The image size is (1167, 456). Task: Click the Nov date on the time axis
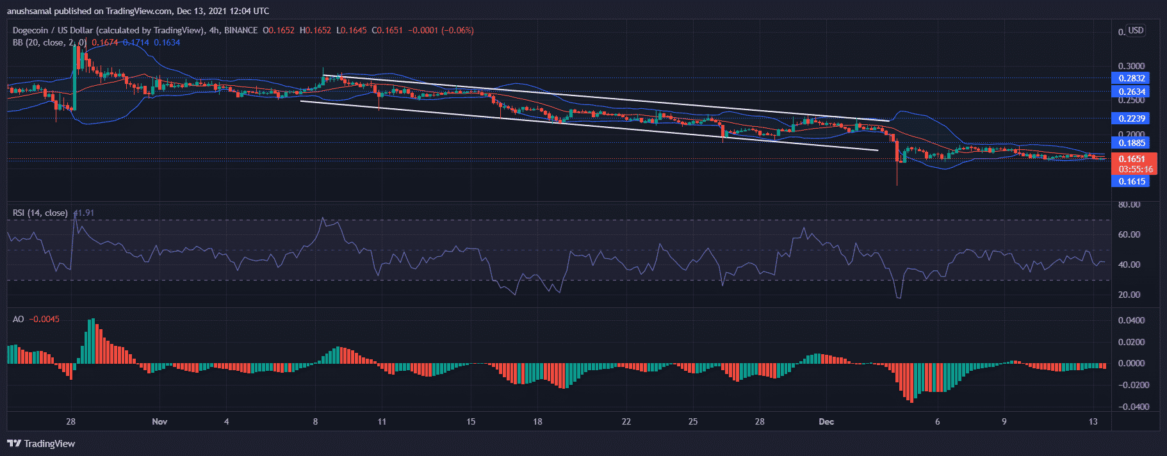(159, 421)
